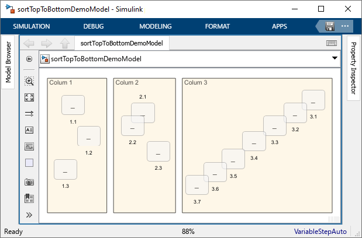The width and height of the screenshot is (362, 238).
Task: Click the Screenshot camera icon
Action: (x=29, y=182)
